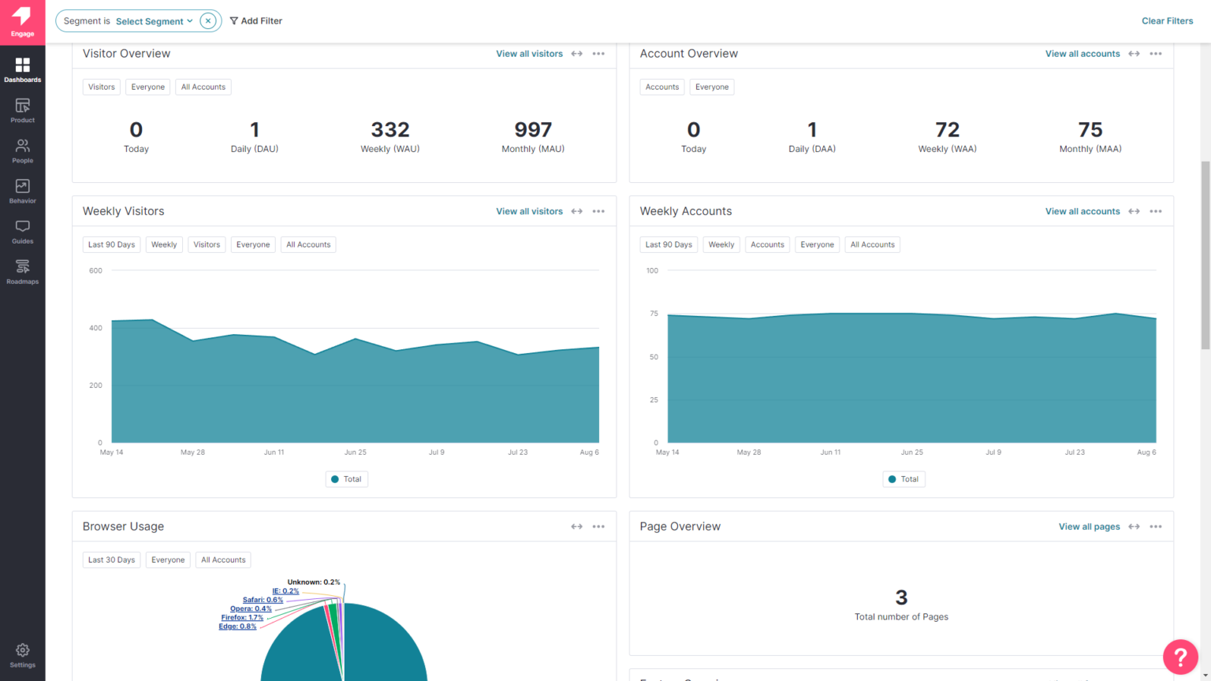The image size is (1211, 681).
Task: Open the Select Segment dropdown
Action: pyautogui.click(x=154, y=21)
